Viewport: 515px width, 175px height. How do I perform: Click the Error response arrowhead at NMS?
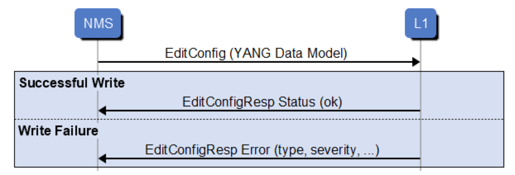102,158
